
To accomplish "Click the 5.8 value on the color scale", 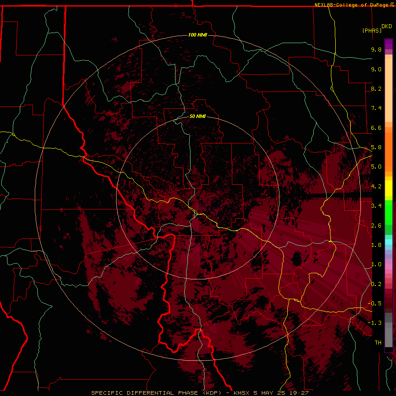I will coord(376,147).
